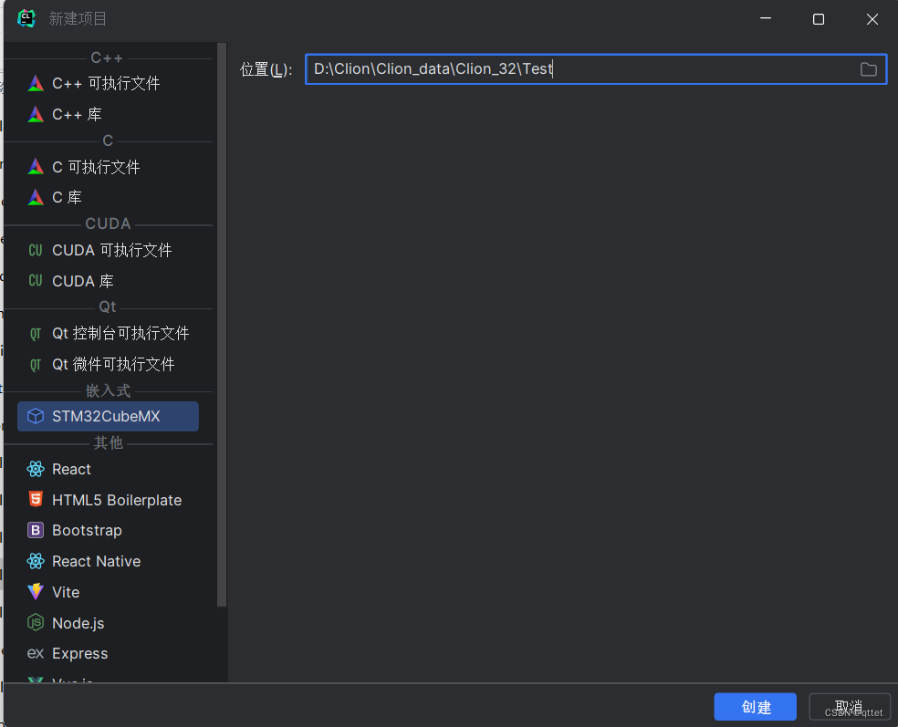Minimize the 新建项目 dialog
This screenshot has height=727, width=898.
(766, 19)
